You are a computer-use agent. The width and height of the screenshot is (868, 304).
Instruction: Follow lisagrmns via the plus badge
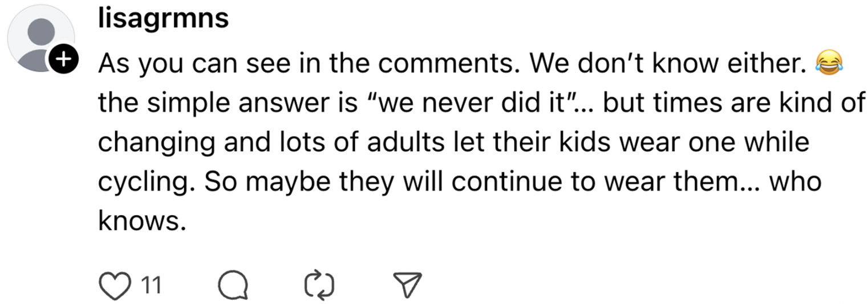pyautogui.click(x=64, y=58)
